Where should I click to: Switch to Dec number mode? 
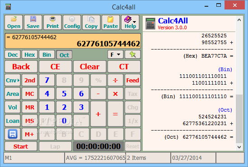pyautogui.click(x=13, y=54)
